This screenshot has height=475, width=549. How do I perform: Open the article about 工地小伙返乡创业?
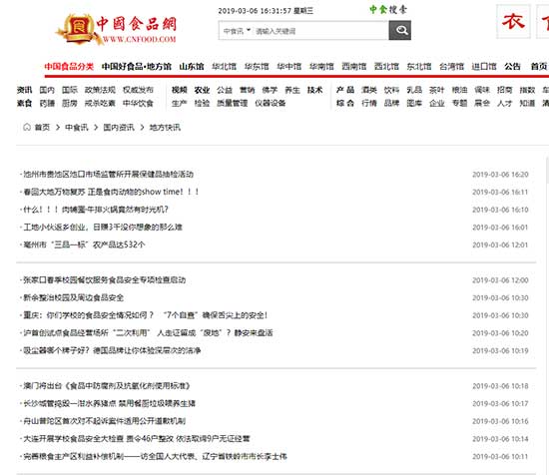point(103,228)
